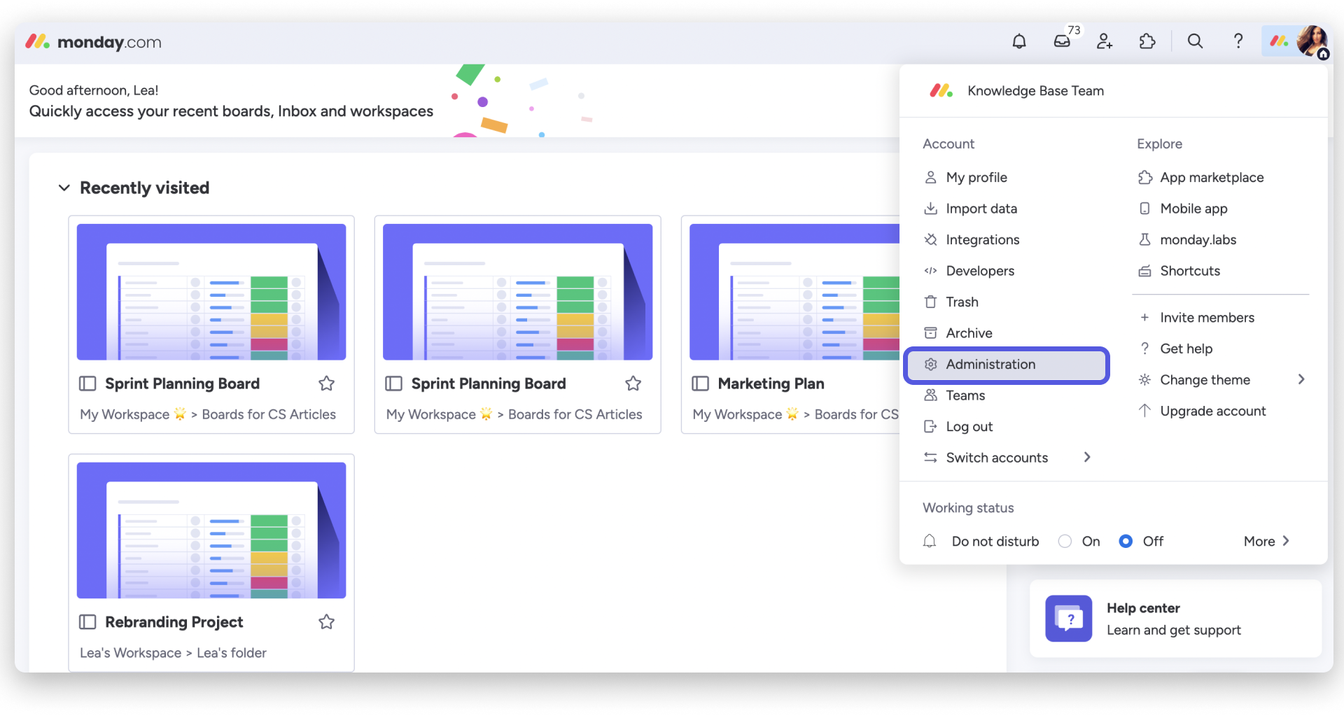This screenshot has height=718, width=1344.
Task: Open More working status options
Action: tap(1266, 541)
